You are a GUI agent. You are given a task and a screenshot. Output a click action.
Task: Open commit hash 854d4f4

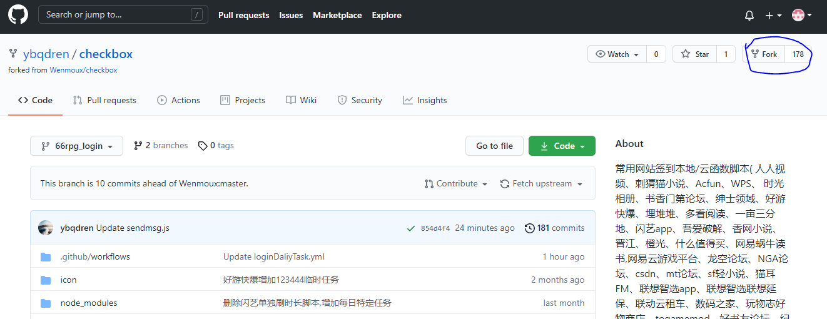pos(435,228)
